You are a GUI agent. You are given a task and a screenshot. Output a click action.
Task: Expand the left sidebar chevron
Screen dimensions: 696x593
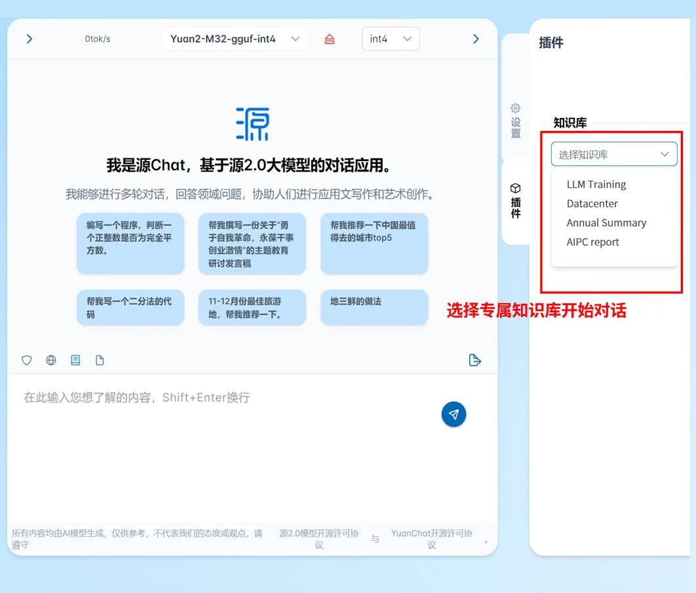pyautogui.click(x=29, y=39)
